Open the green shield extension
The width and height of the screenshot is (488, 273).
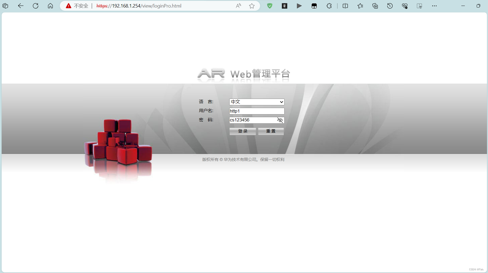click(x=270, y=6)
